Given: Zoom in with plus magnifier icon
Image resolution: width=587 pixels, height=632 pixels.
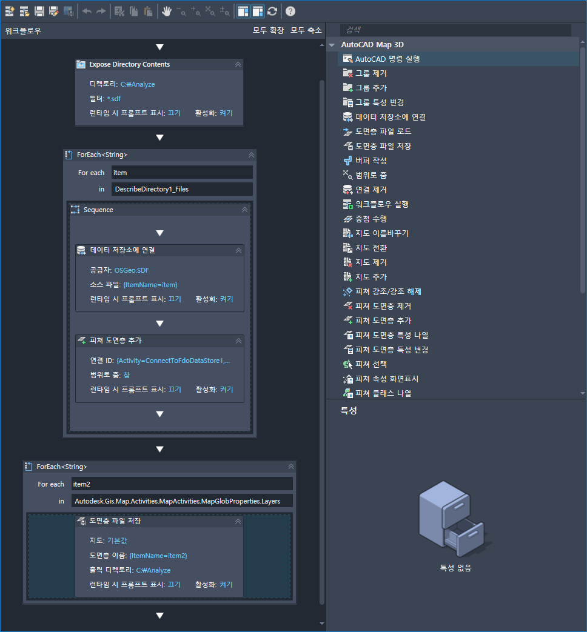Looking at the screenshot, I should pos(195,12).
